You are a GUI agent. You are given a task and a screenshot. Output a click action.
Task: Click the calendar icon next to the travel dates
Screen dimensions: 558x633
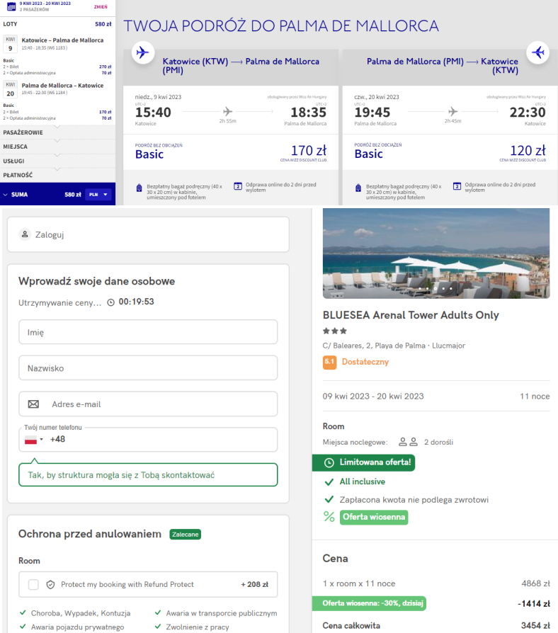point(10,6)
